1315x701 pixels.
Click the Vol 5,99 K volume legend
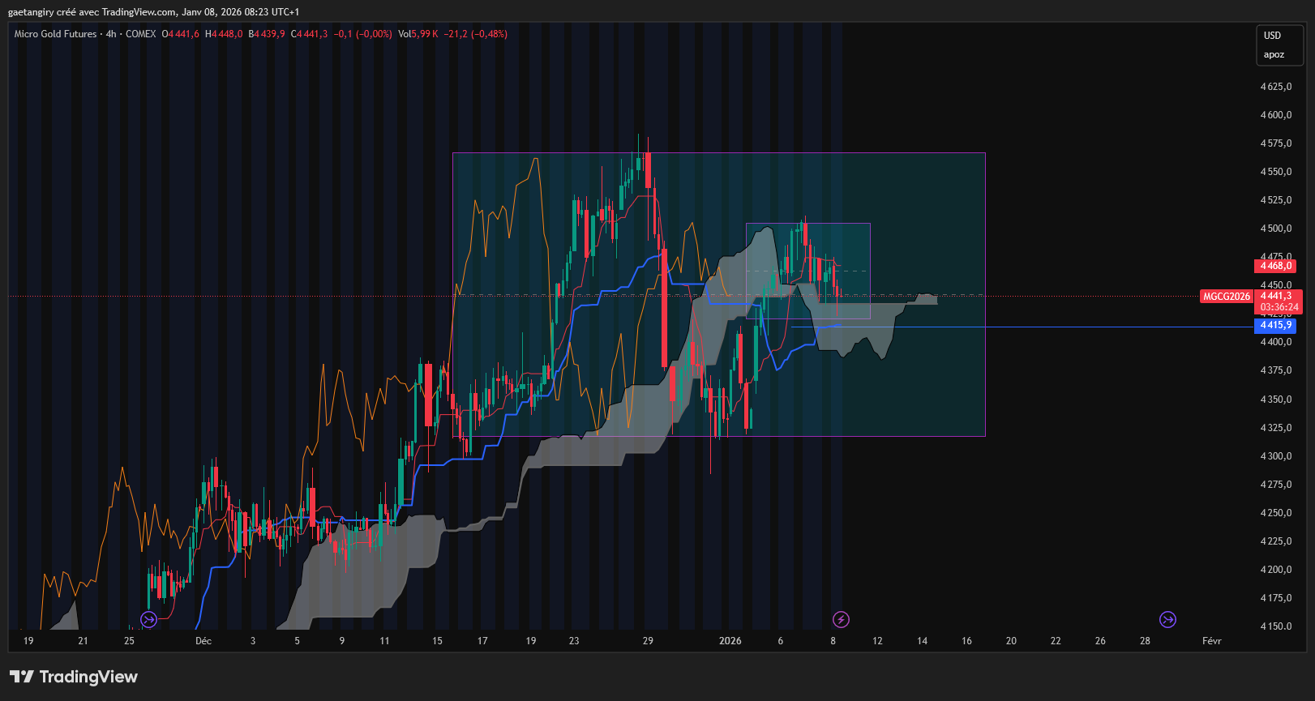click(x=418, y=34)
